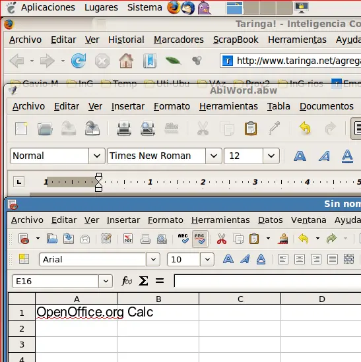
Task: Click Firefox home button
Action: (x=126, y=61)
